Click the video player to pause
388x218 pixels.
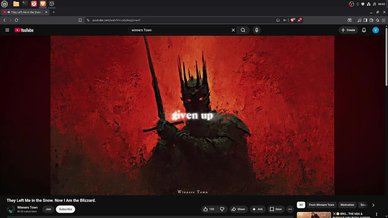pyautogui.click(x=192, y=115)
